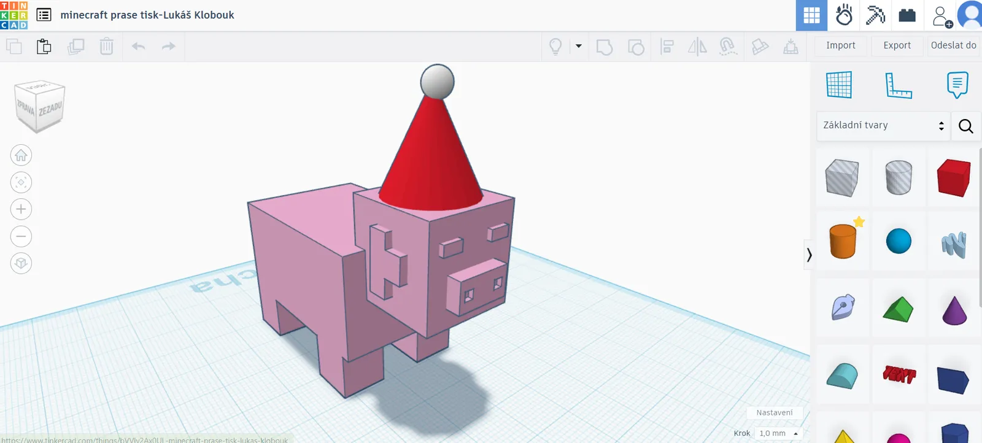
Task: Switch to 3D design grid view
Action: 811,15
